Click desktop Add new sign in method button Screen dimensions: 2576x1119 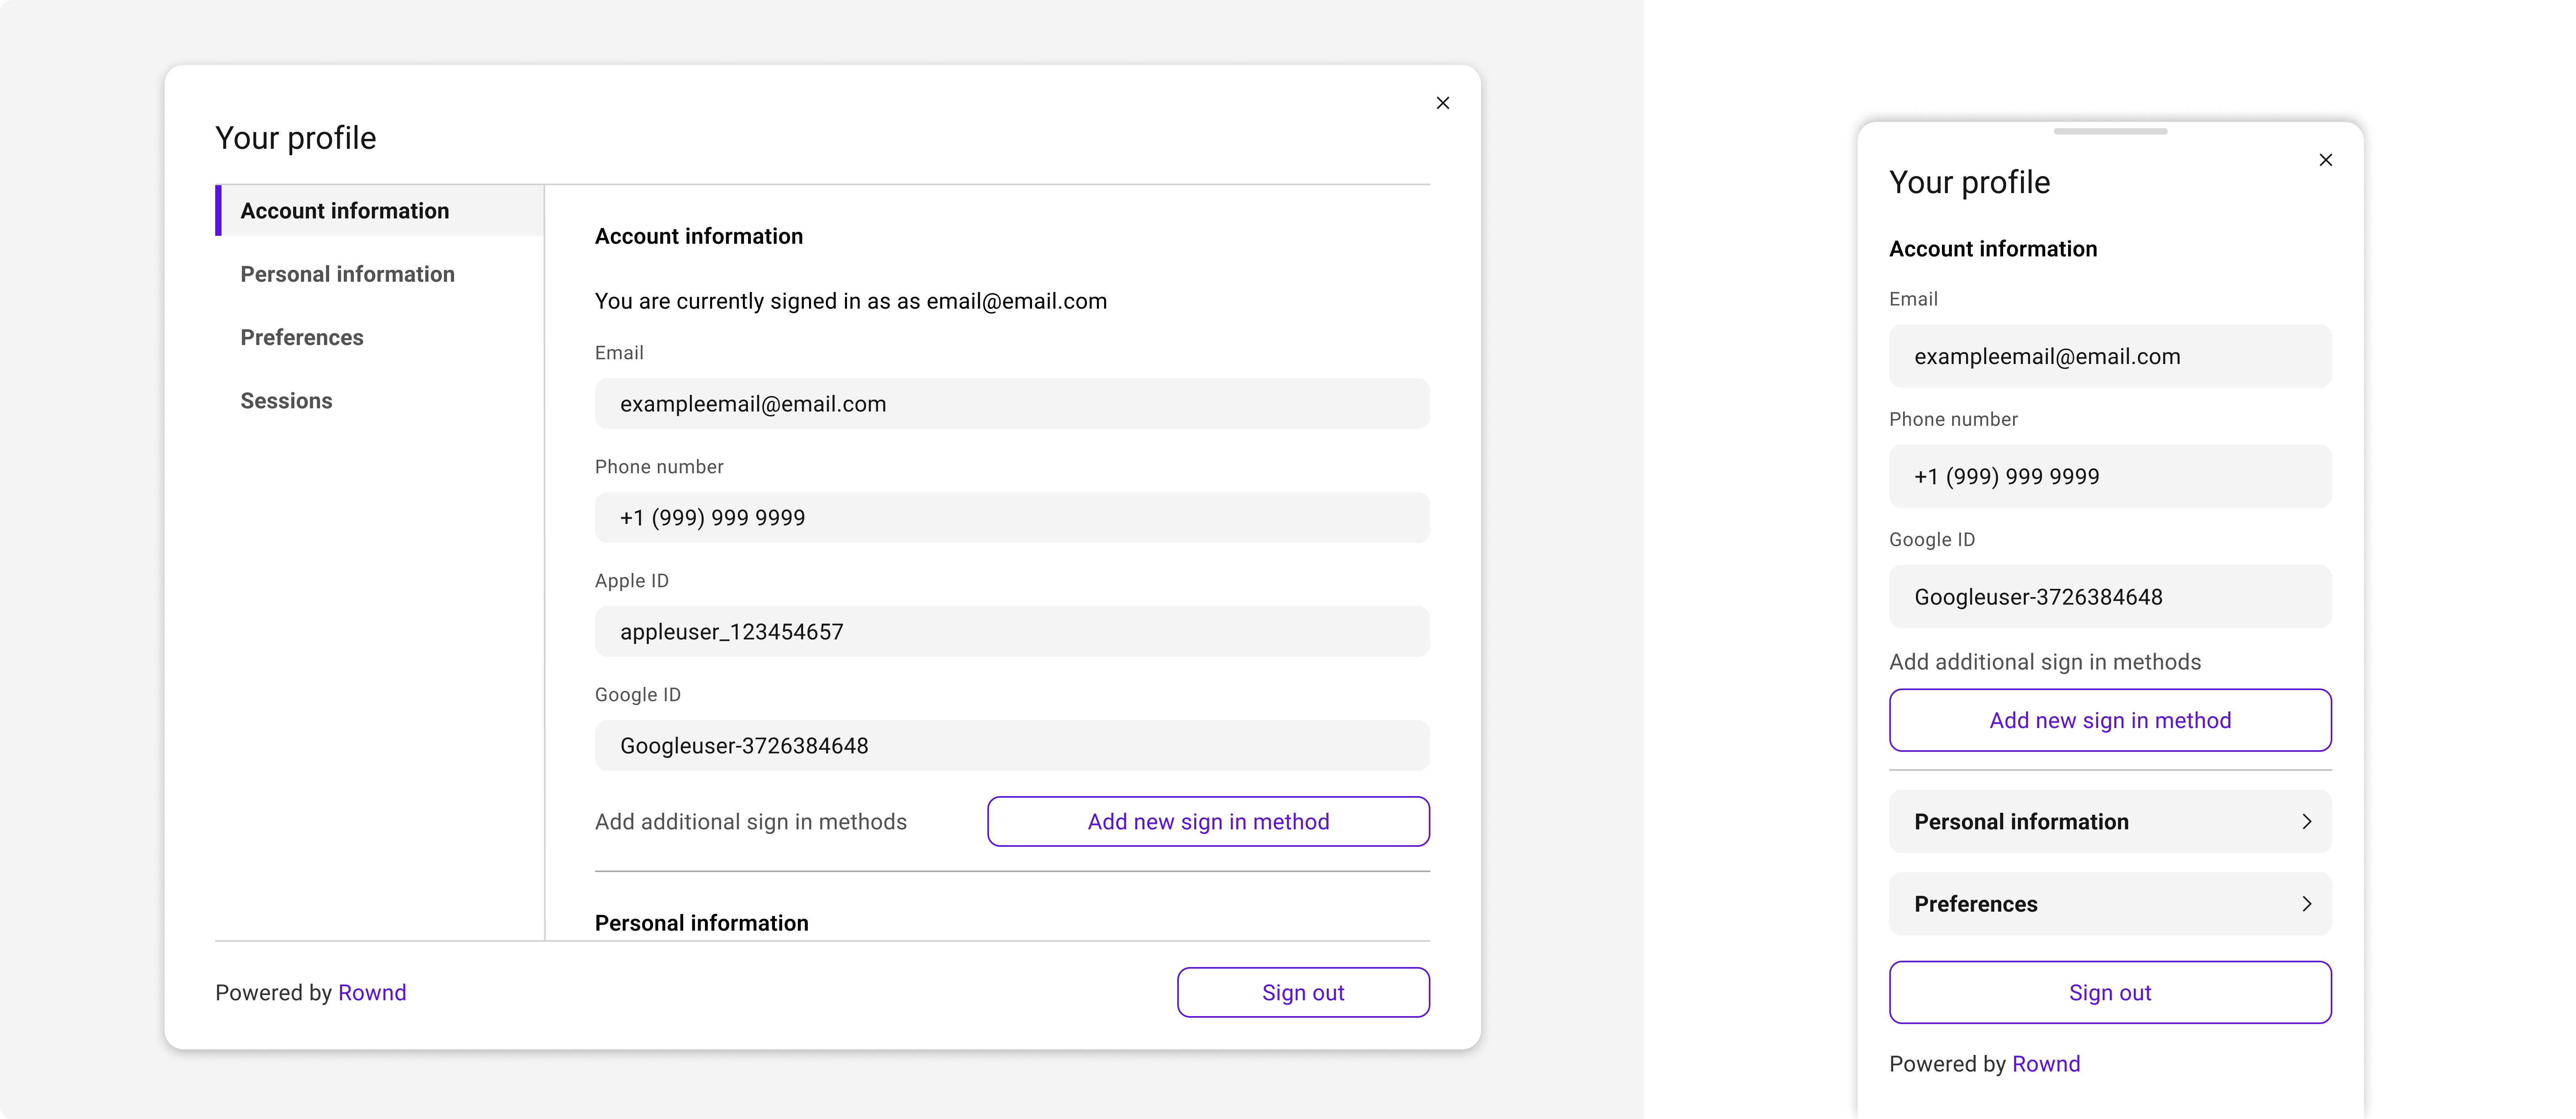point(1208,821)
